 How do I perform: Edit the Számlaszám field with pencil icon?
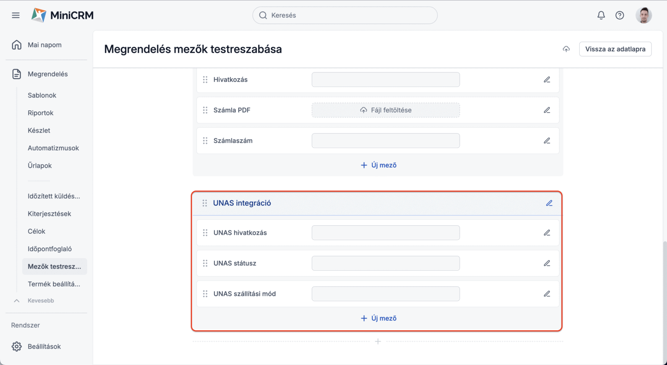(547, 141)
